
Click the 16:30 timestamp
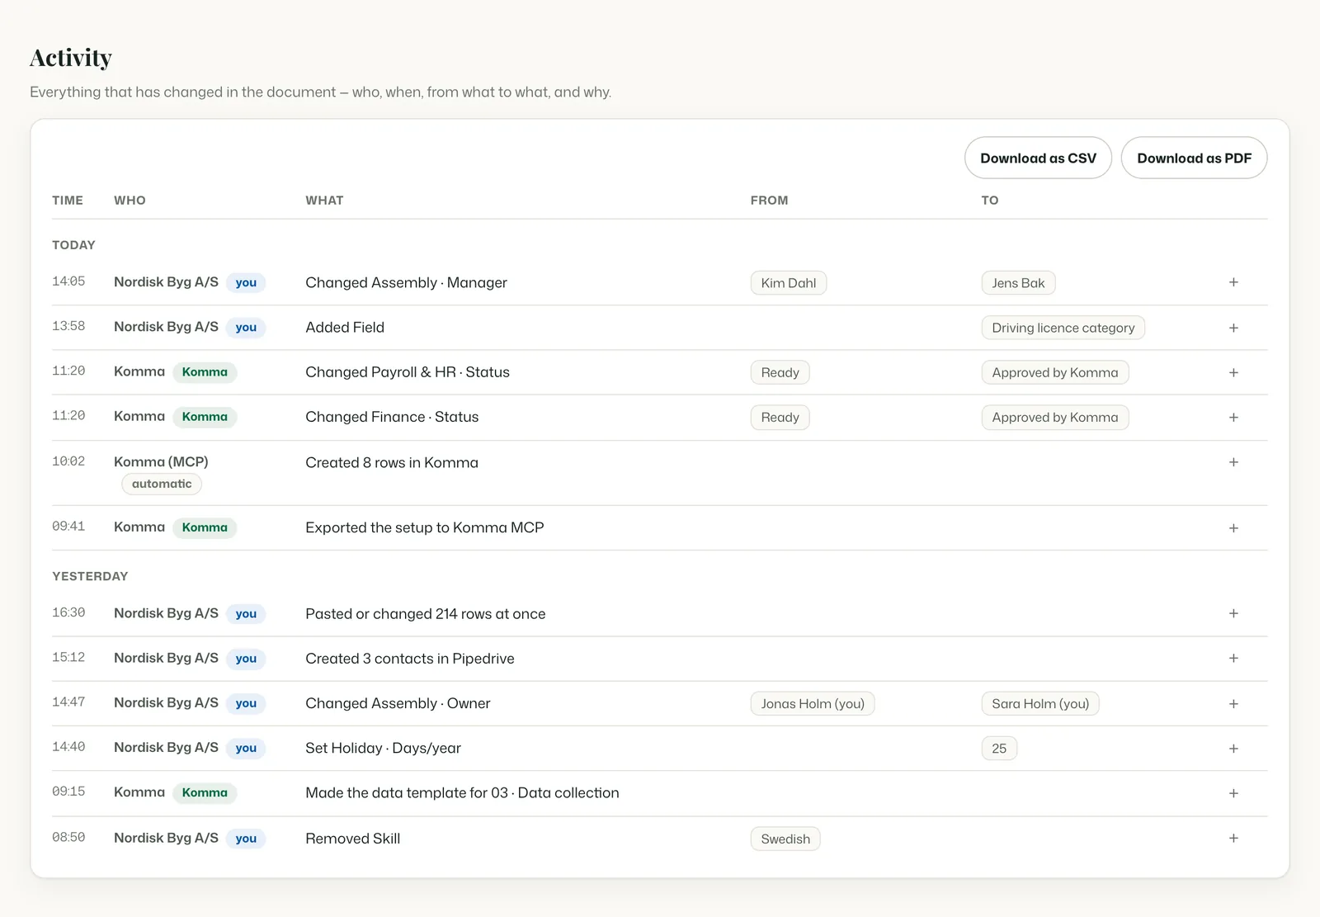point(68,612)
